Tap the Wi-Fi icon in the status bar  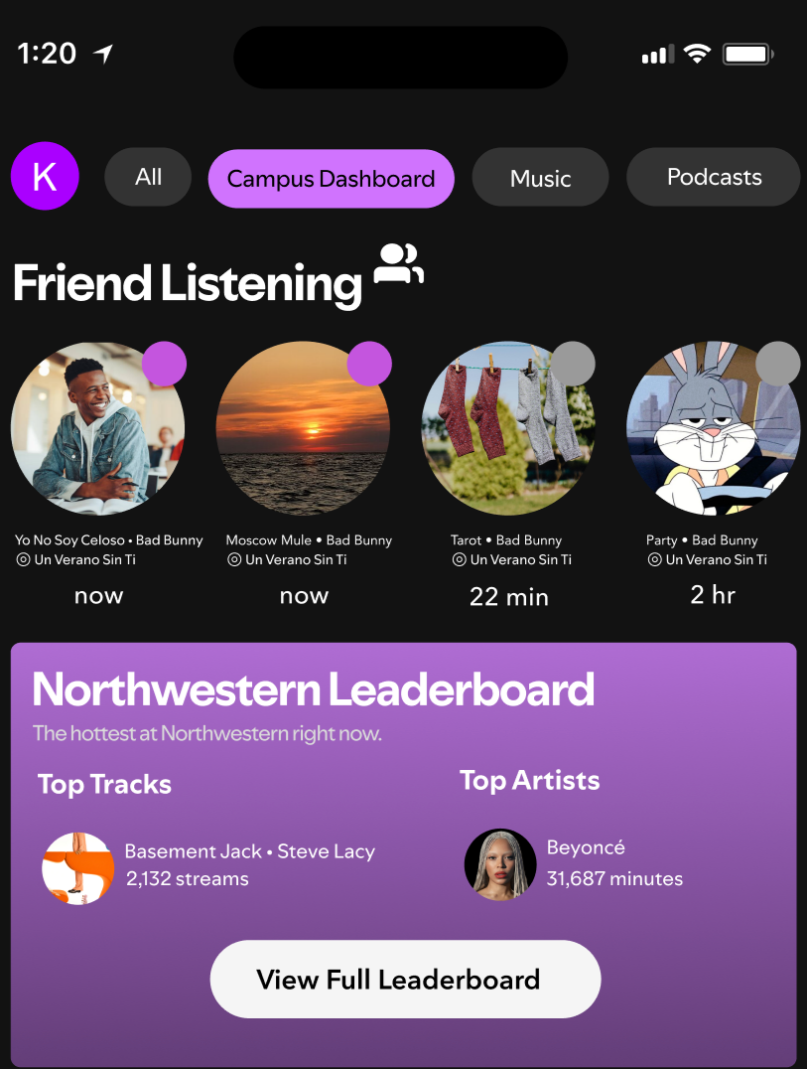pyautogui.click(x=697, y=54)
